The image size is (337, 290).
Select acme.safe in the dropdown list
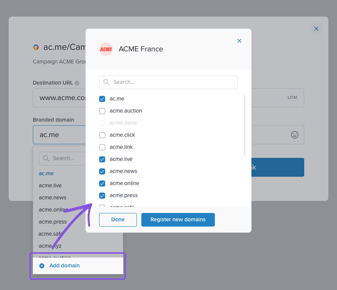[x=51, y=234]
